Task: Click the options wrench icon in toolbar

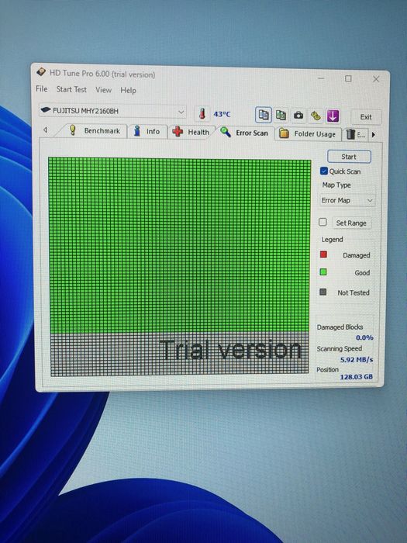Action: [x=316, y=116]
